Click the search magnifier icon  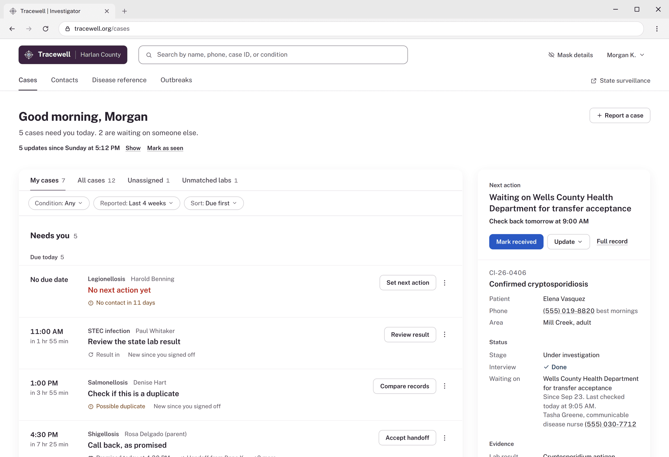[x=149, y=55]
